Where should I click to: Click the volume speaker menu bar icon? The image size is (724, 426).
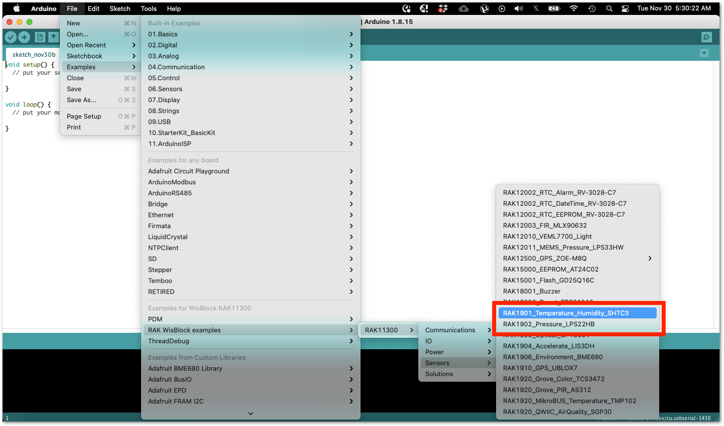(x=519, y=8)
